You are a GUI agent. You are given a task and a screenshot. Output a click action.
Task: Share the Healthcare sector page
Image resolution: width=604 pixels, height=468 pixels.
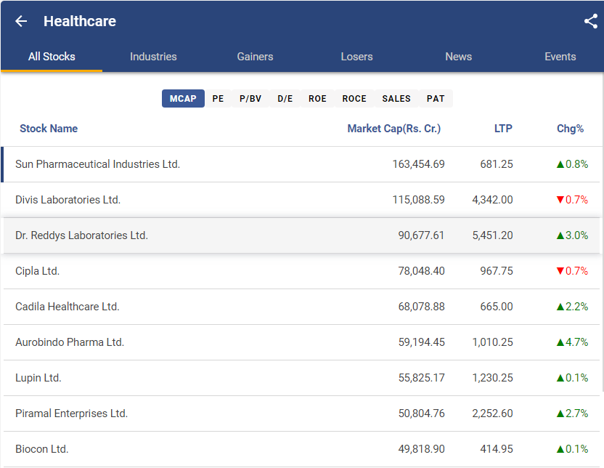590,21
